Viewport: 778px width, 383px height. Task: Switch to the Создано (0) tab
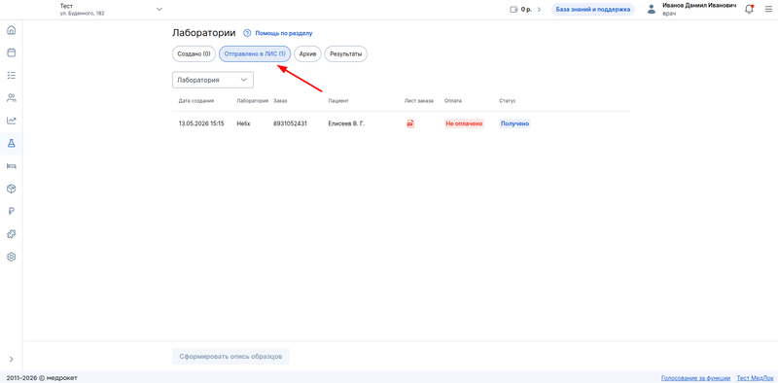(194, 53)
